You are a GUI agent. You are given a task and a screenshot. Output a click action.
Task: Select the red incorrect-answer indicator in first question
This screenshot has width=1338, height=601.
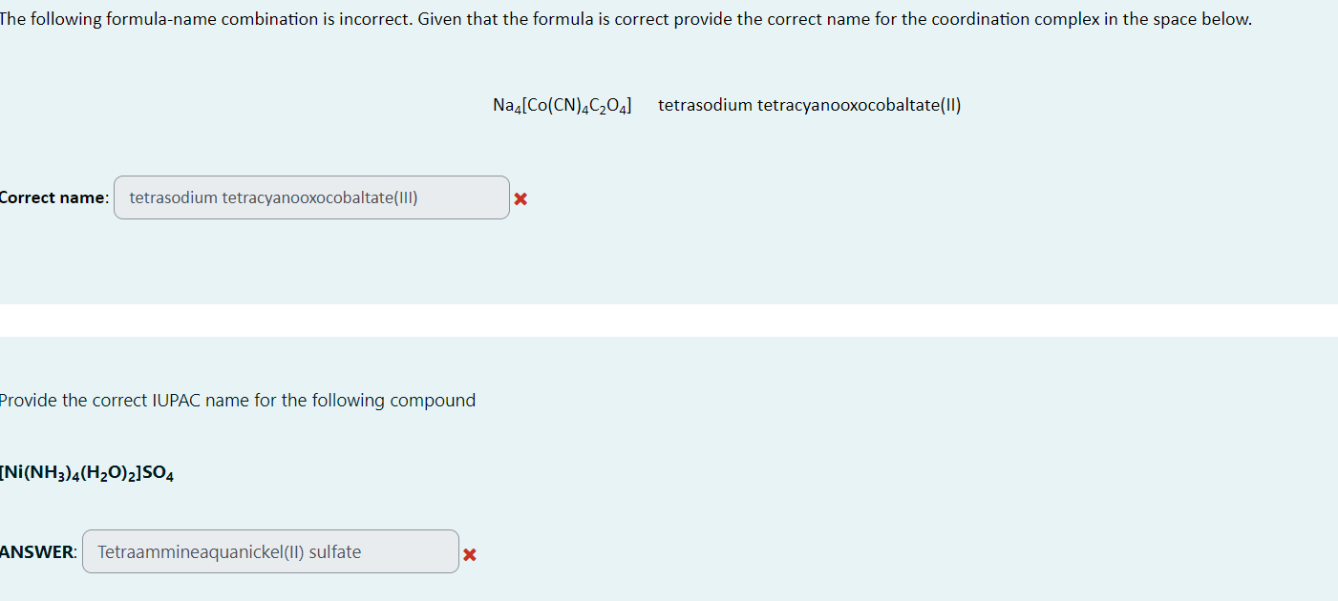[x=520, y=198]
